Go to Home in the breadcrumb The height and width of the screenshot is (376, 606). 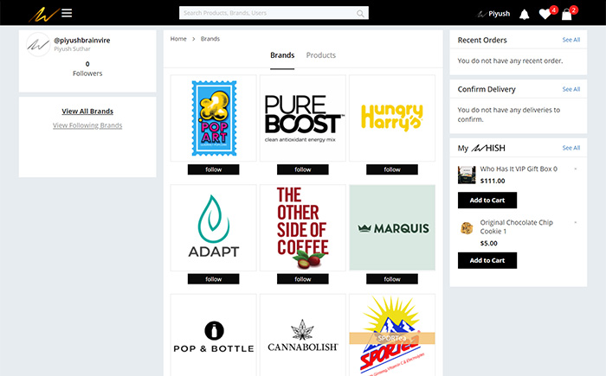click(178, 39)
